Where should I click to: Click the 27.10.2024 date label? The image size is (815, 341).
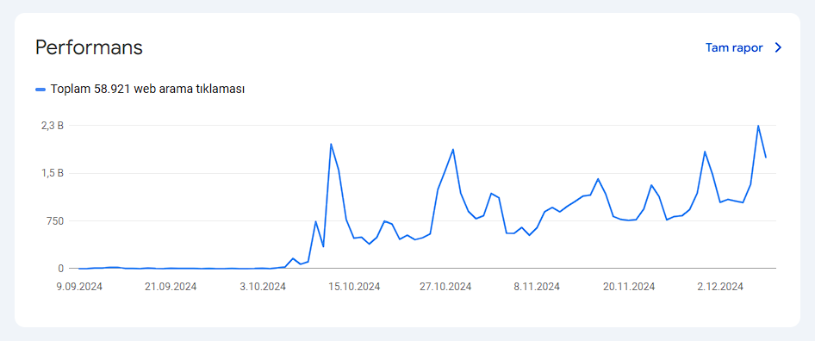tap(445, 287)
